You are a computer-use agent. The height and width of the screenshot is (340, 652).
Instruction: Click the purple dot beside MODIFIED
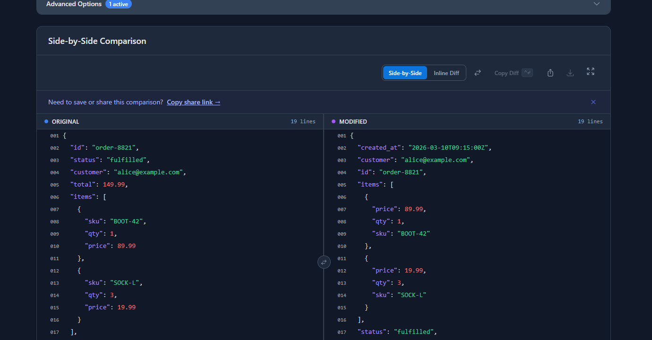pos(334,121)
